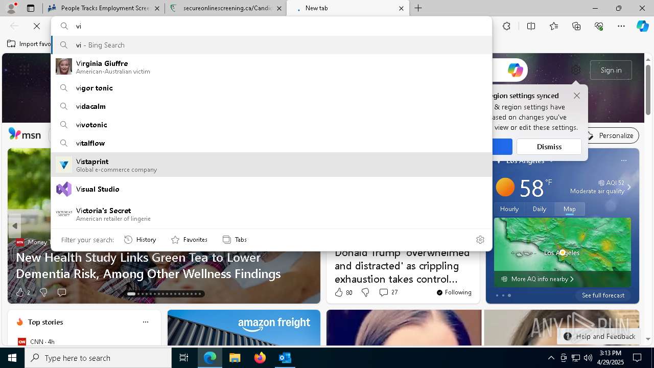The width and height of the screenshot is (654, 368).
Task: Filter search by Favorites
Action: 189,240
